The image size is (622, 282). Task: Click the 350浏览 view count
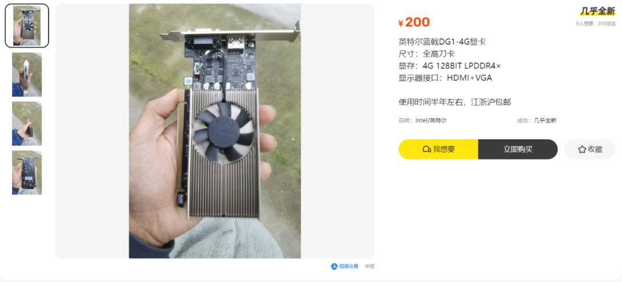point(606,24)
